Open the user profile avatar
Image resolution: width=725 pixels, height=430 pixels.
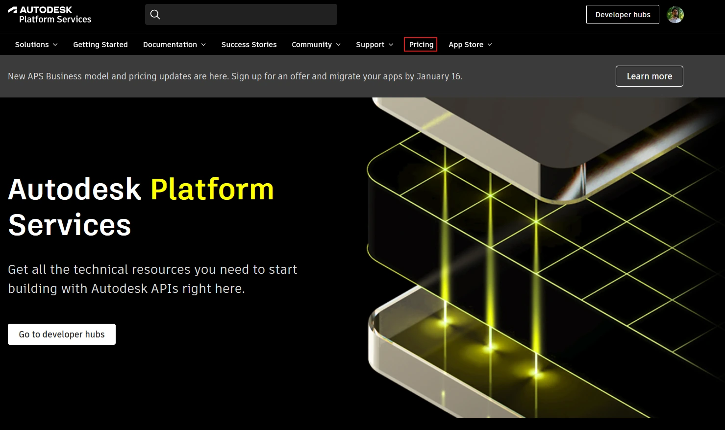point(675,15)
